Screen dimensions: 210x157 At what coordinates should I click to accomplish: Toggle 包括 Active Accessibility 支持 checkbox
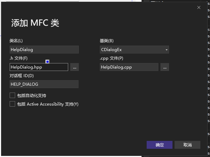(12, 104)
